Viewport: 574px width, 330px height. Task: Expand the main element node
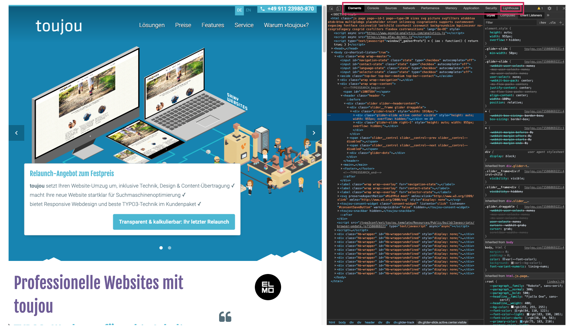pyautogui.click(x=341, y=165)
